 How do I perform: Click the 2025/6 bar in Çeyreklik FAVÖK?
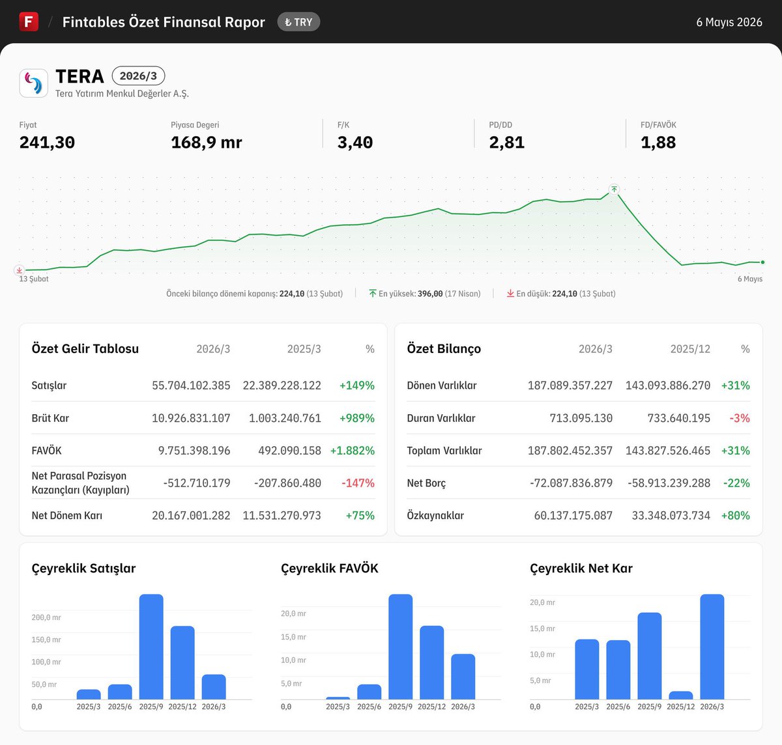coord(369,692)
